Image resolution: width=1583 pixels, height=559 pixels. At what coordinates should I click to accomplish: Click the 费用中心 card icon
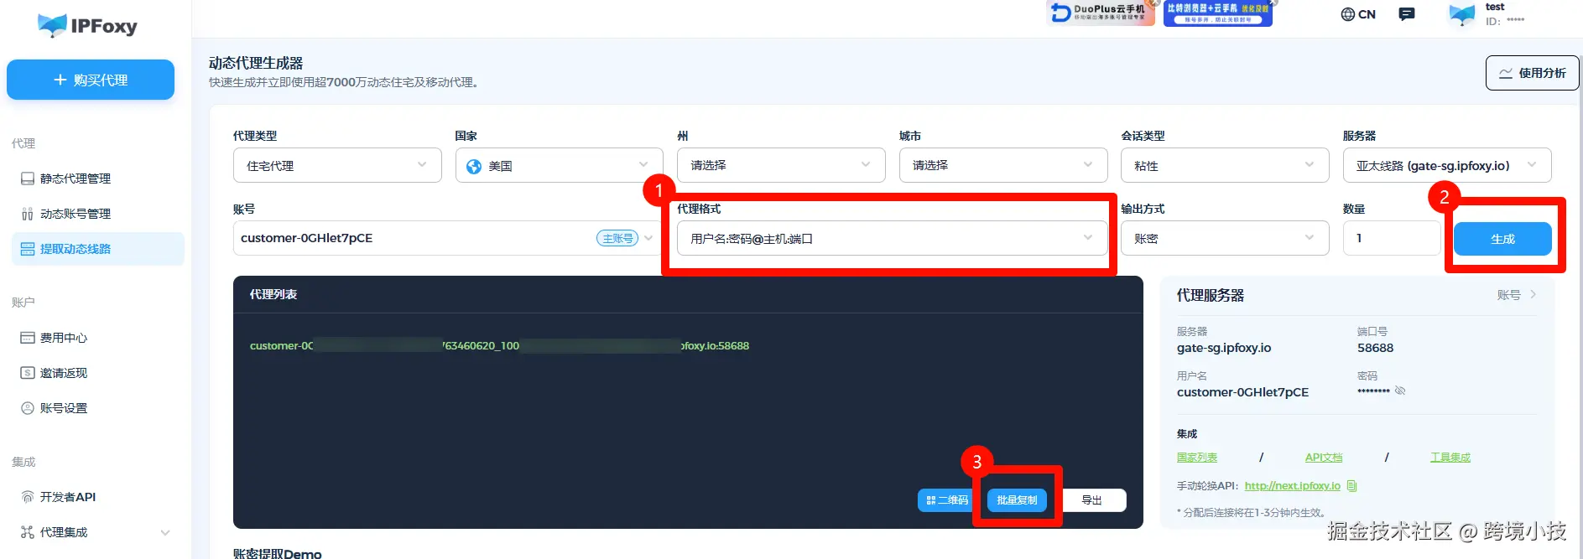28,338
